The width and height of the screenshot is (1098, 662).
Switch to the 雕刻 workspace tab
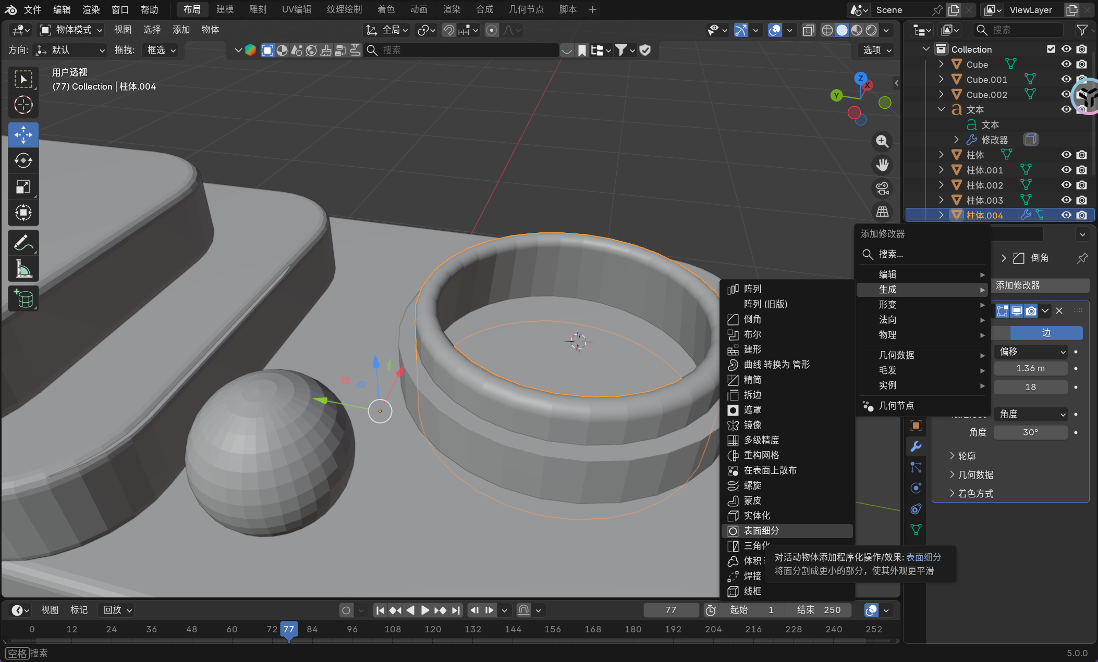[258, 9]
